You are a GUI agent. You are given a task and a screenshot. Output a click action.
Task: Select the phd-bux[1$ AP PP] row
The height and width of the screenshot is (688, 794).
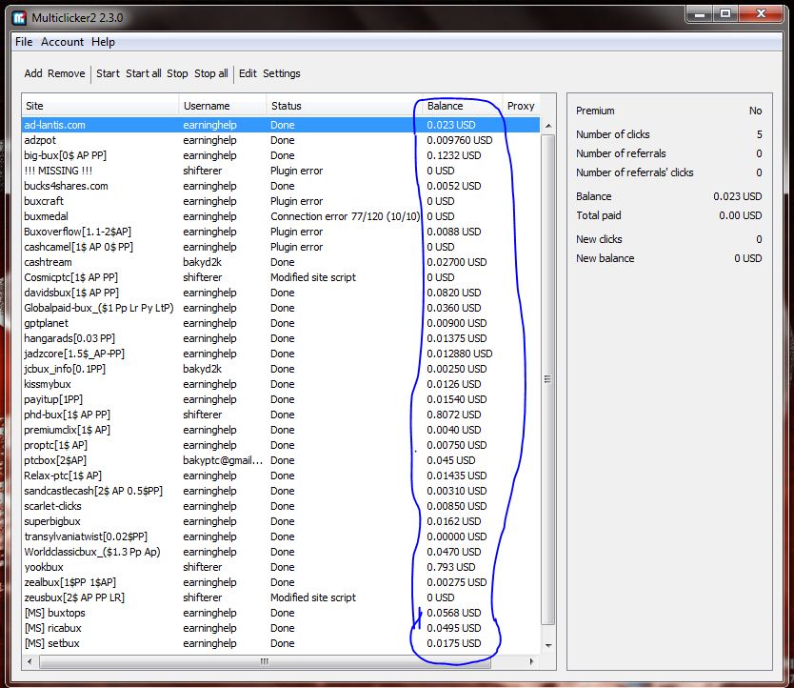[x=281, y=415]
